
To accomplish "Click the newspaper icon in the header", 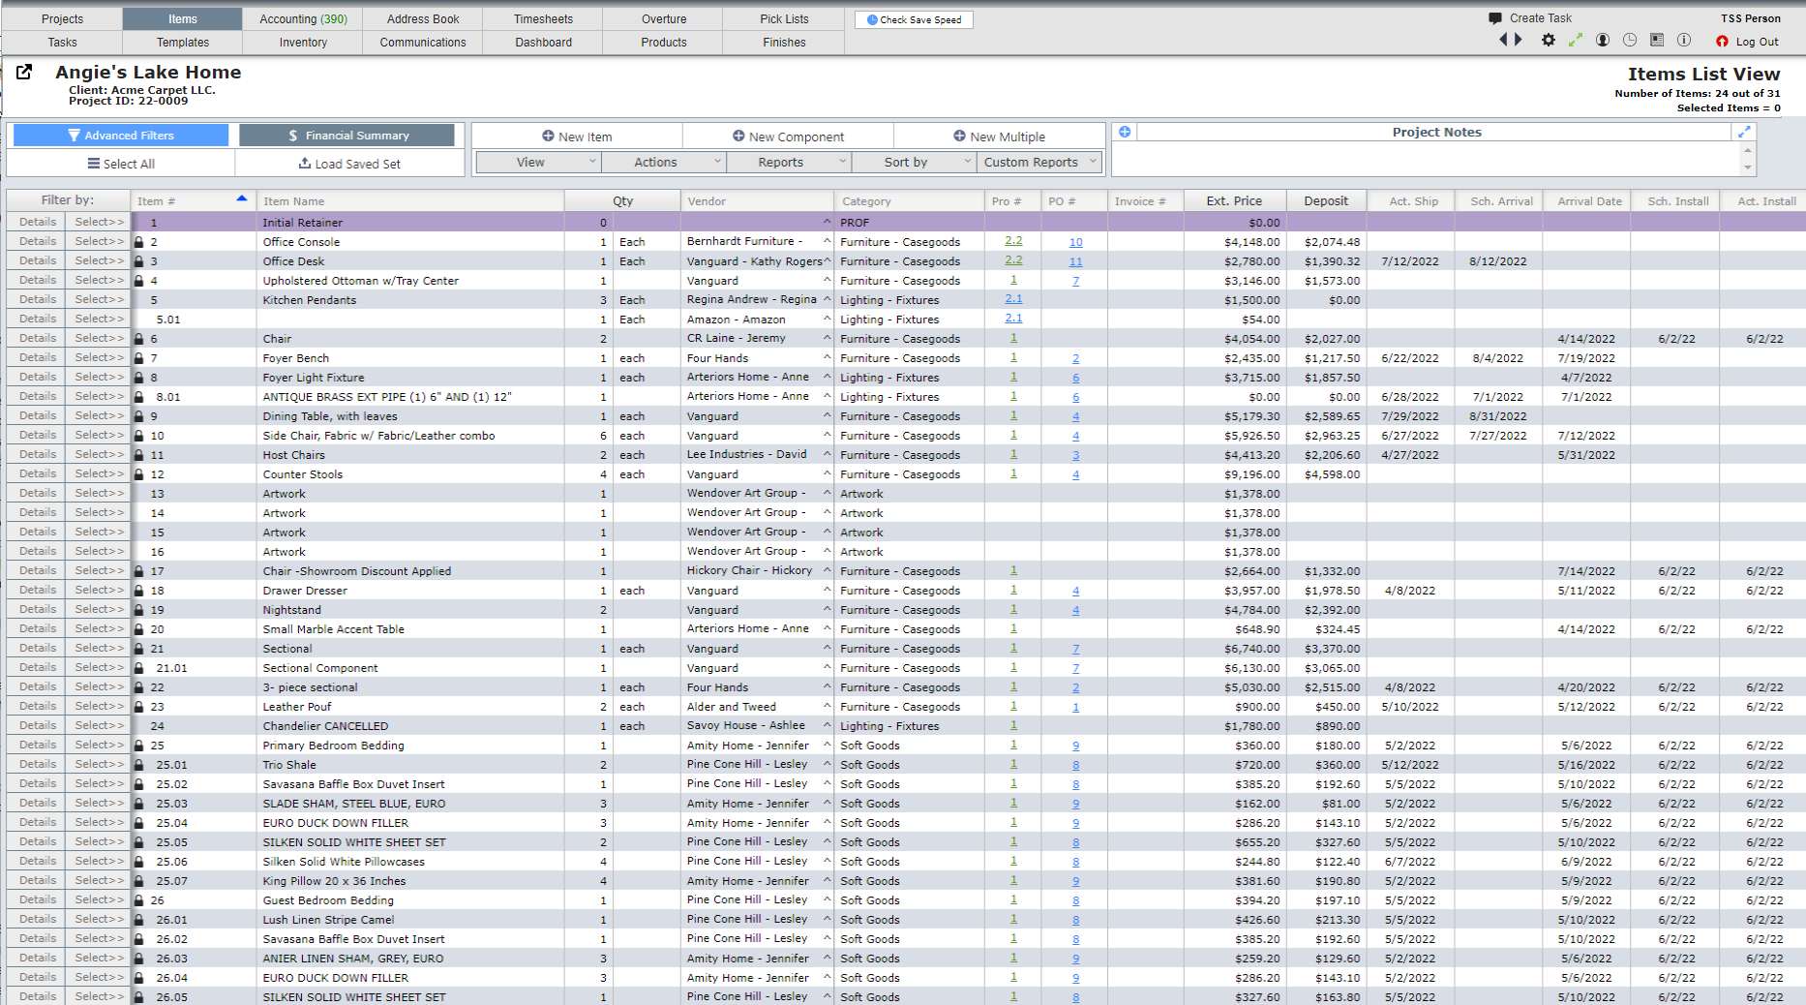I will click(1657, 40).
